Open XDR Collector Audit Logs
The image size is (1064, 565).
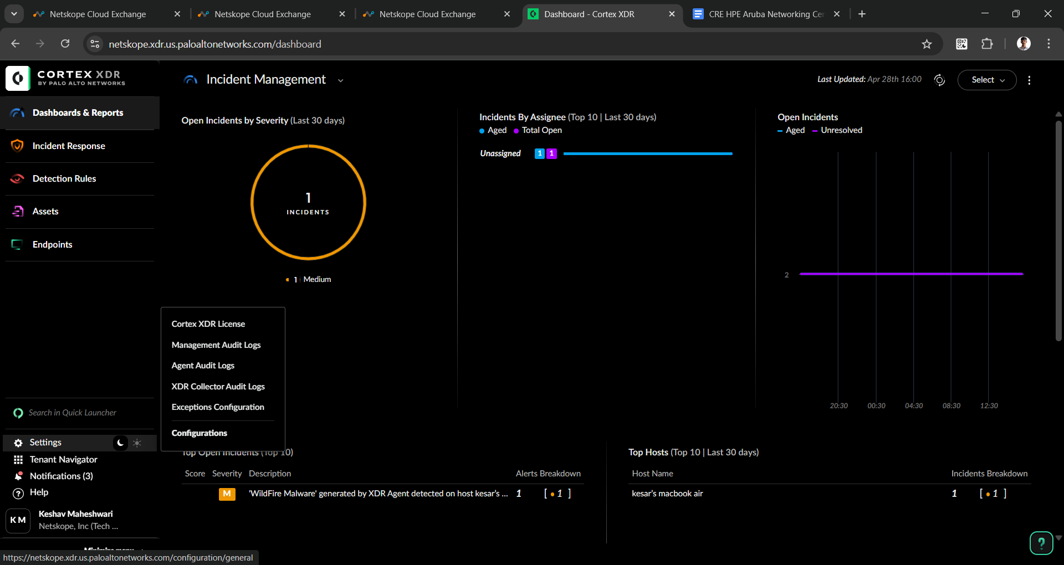click(x=218, y=387)
